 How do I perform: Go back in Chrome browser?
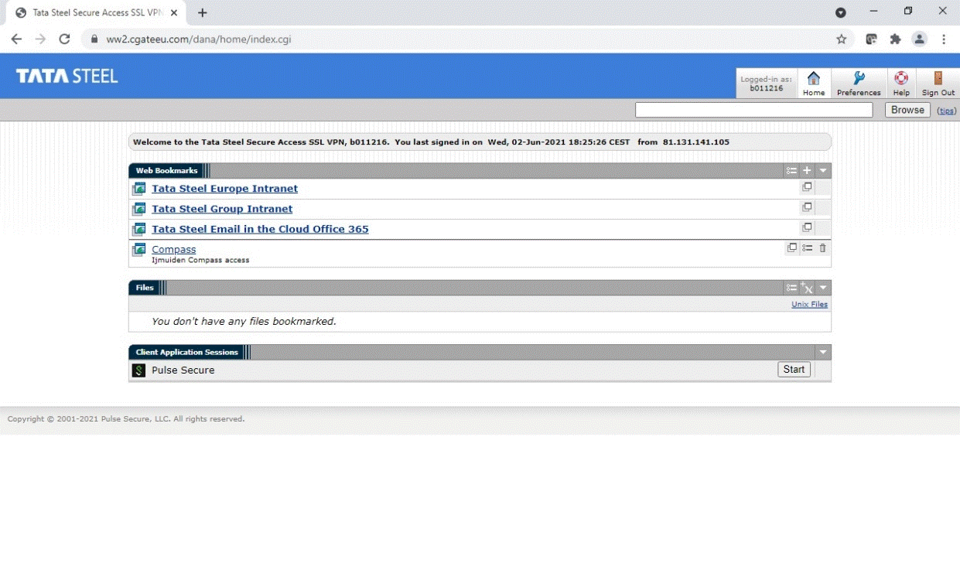tap(16, 39)
